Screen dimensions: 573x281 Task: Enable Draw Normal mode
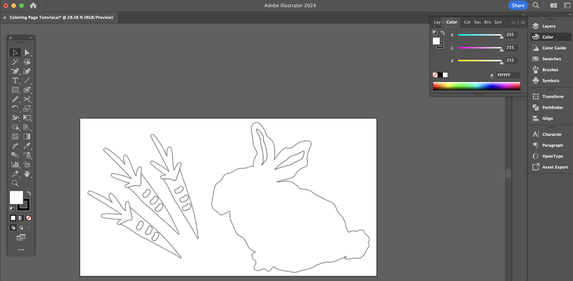point(13,227)
